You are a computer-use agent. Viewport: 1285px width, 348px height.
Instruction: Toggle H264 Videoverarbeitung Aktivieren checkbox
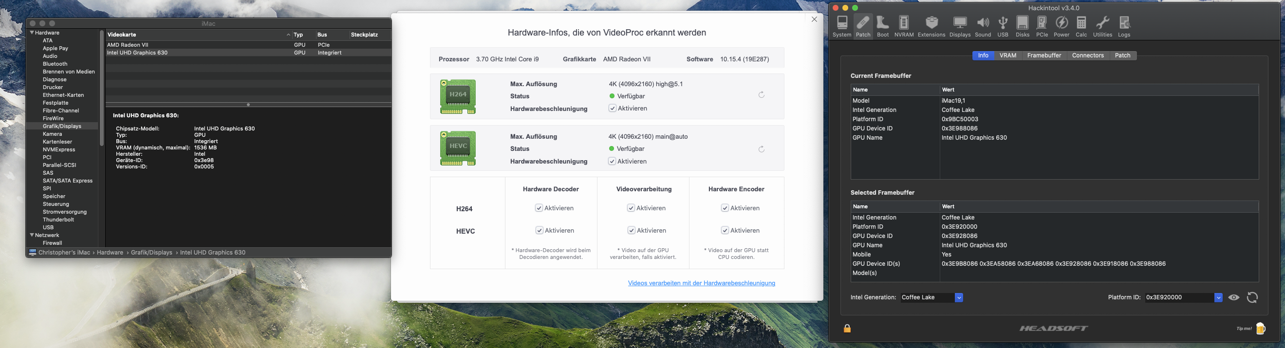tap(631, 208)
